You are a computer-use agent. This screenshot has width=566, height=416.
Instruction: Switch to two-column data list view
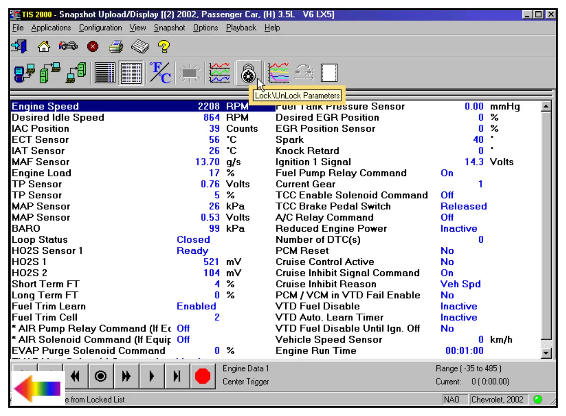(x=131, y=73)
